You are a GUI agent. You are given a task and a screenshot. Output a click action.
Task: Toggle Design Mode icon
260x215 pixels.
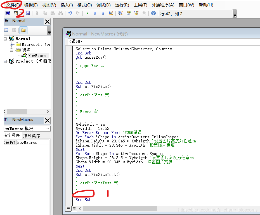111,13
